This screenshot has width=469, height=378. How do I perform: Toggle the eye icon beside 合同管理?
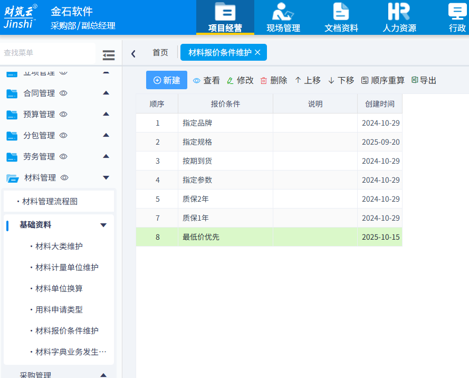tap(63, 93)
